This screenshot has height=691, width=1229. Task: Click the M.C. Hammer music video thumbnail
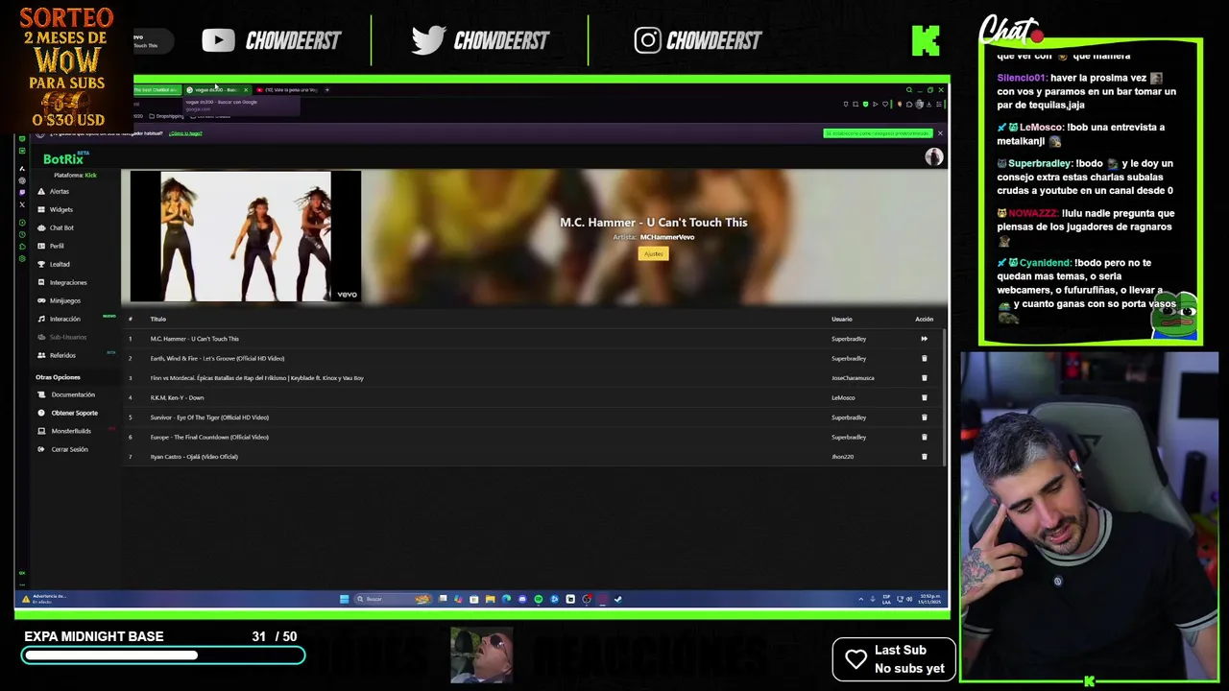[246, 236]
